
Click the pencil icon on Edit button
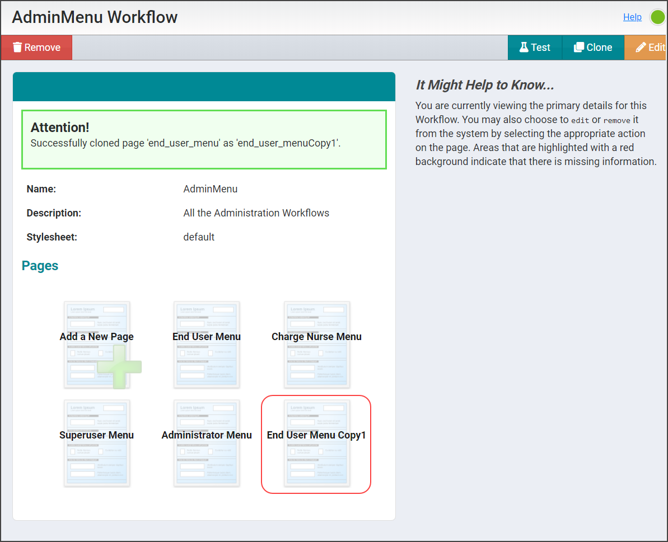click(641, 48)
